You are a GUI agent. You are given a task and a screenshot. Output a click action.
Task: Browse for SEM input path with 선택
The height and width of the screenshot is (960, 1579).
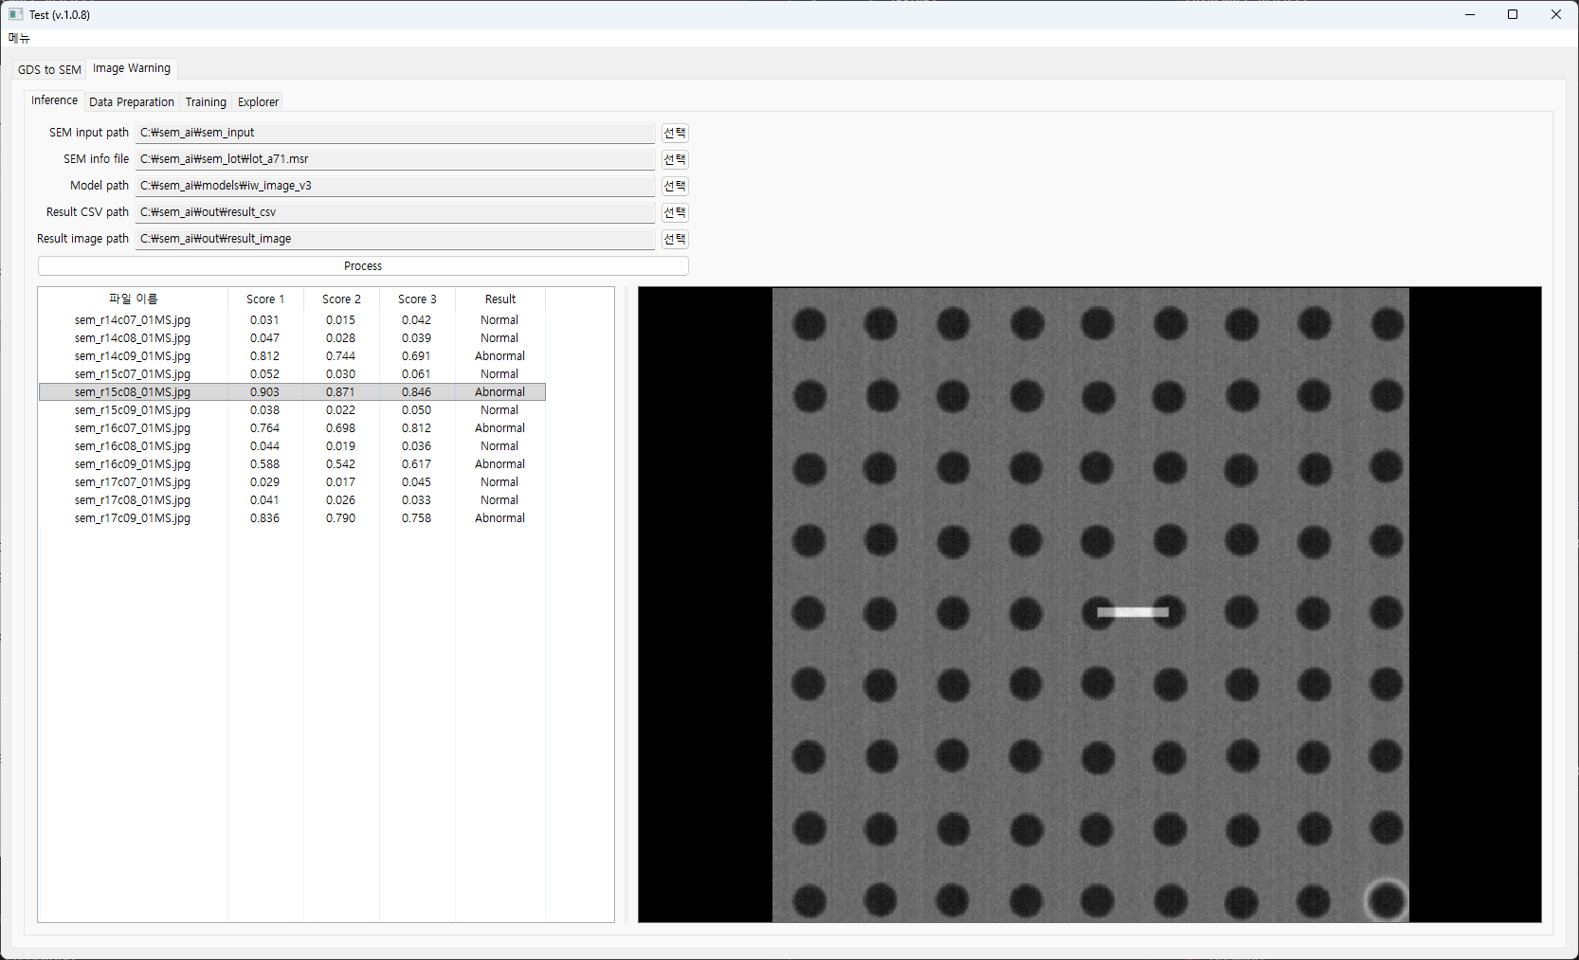point(675,133)
